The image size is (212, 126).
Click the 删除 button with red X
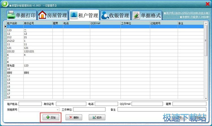[74, 117]
